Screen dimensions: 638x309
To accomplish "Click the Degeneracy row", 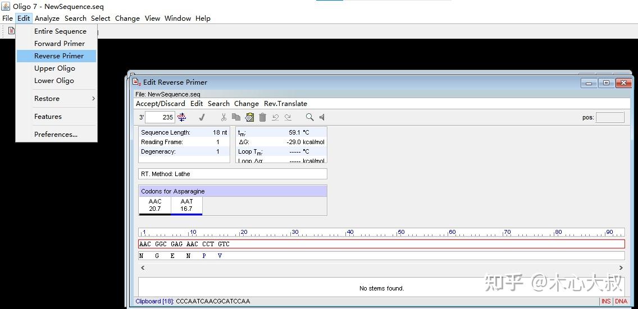I will [x=184, y=151].
